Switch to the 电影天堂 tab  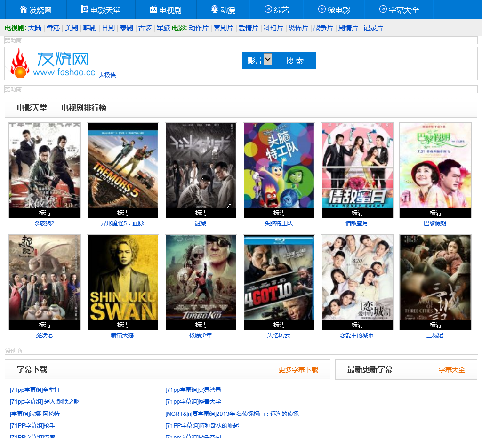coord(32,108)
